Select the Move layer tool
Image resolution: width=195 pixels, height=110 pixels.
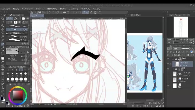(3, 29)
